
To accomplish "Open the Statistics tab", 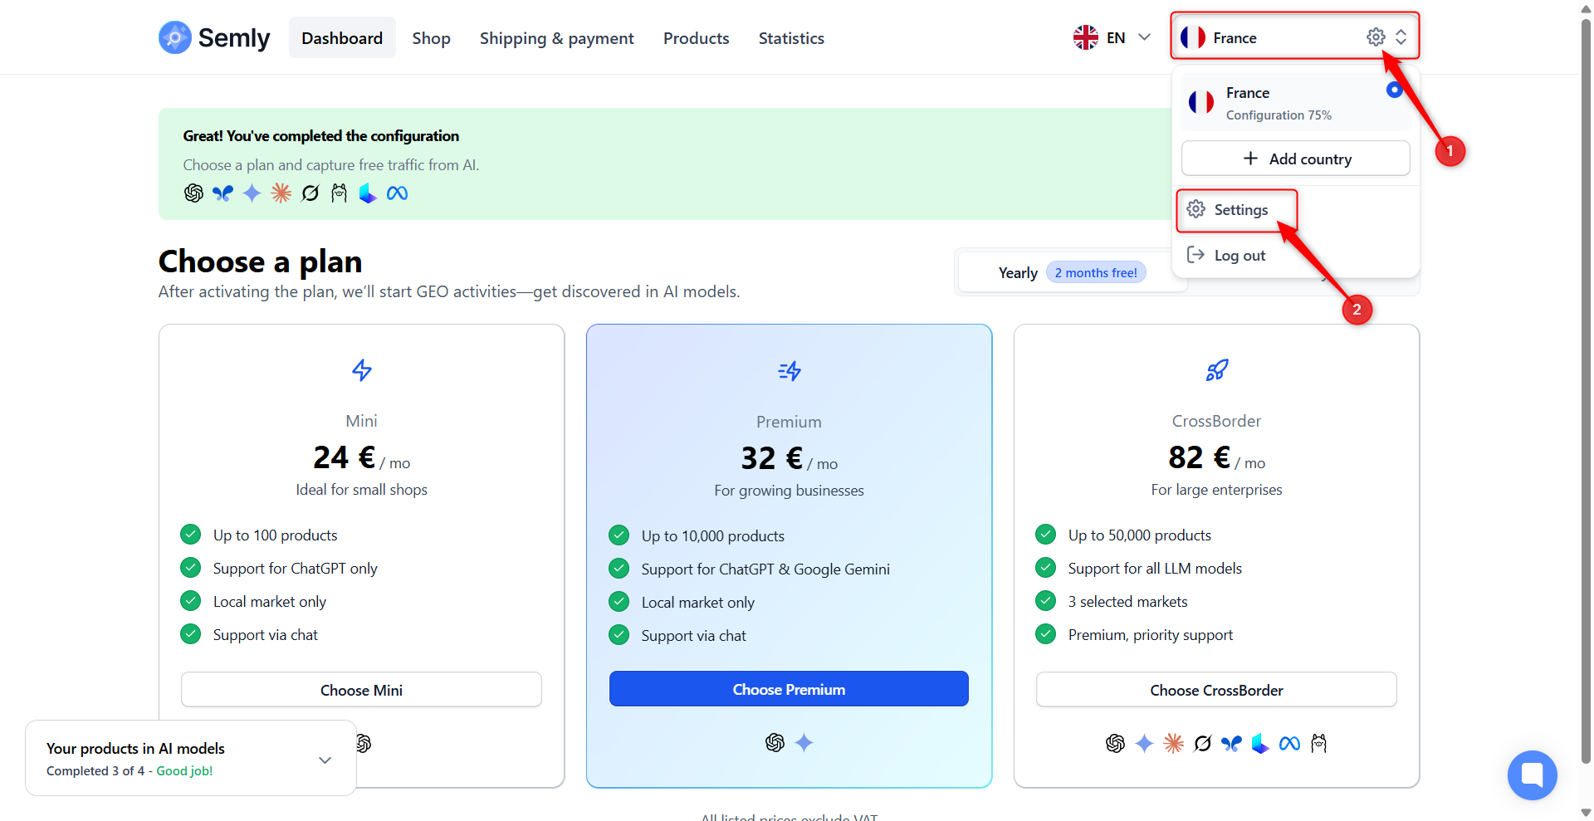I will click(790, 38).
